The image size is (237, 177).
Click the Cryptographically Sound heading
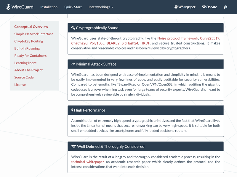point(97,28)
